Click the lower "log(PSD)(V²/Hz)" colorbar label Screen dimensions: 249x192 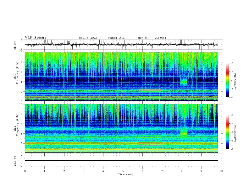[236, 133]
